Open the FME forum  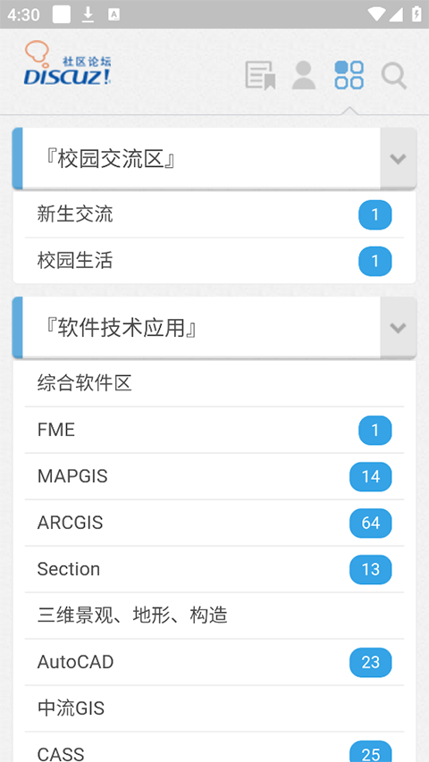pyautogui.click(x=214, y=430)
